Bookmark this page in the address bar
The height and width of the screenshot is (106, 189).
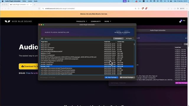pyautogui.click(x=39, y=9)
